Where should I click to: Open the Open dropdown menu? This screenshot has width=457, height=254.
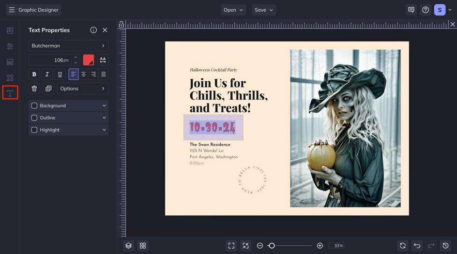[x=233, y=10]
